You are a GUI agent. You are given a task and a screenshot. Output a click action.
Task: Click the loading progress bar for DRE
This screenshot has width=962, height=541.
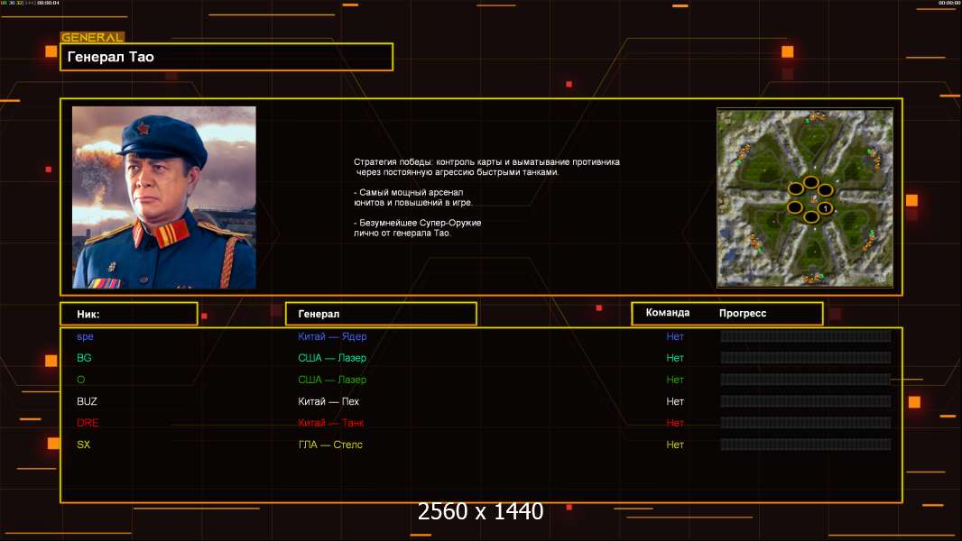(806, 423)
